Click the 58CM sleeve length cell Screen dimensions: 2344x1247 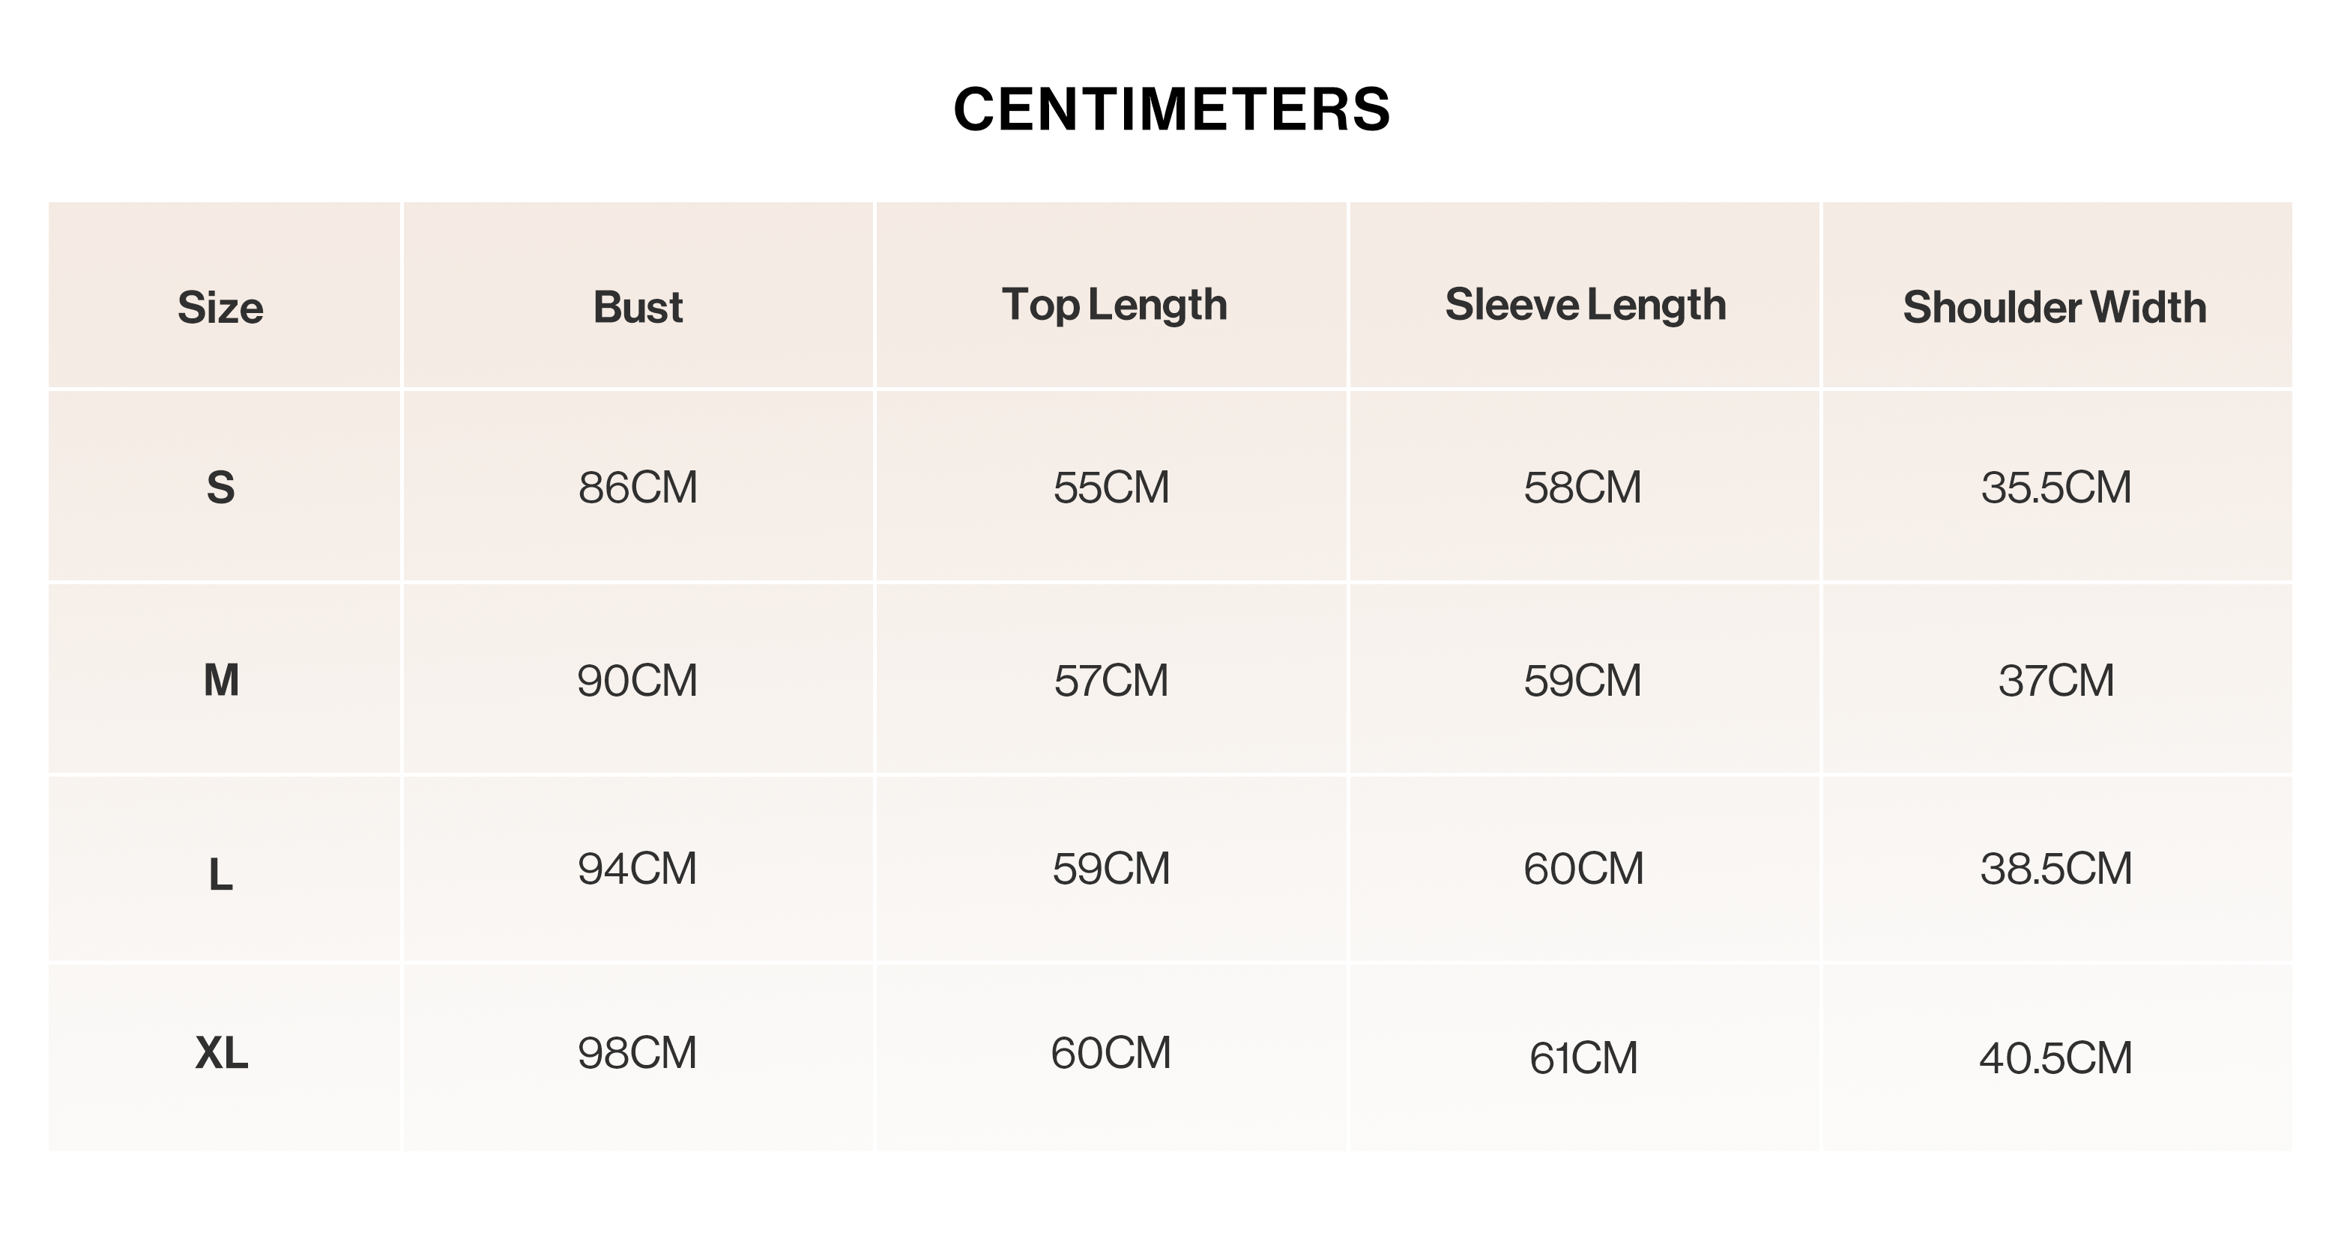1583,488
